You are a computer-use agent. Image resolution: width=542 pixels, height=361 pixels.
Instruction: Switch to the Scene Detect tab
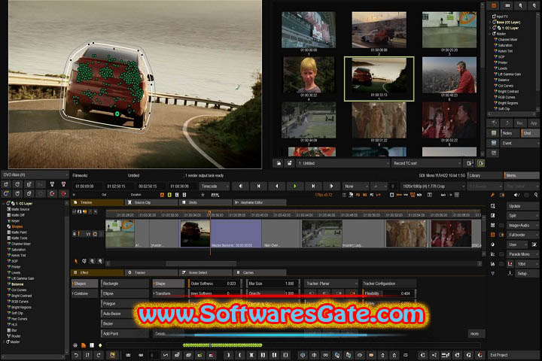206,272
